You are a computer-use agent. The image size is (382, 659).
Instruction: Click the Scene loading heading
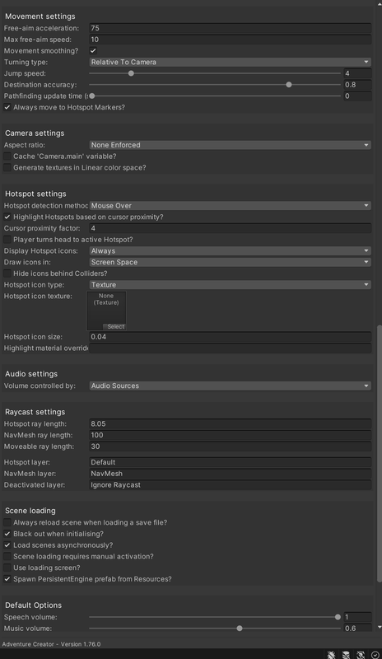30,511
